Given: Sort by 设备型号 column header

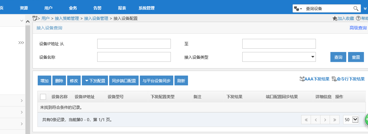Looking at the screenshot, I should [116, 97].
